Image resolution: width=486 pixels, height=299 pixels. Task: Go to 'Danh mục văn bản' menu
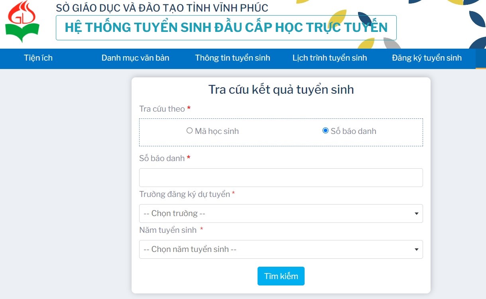pos(135,58)
